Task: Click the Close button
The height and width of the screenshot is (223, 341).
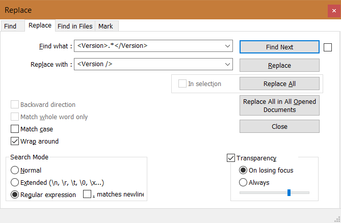Action: click(279, 126)
